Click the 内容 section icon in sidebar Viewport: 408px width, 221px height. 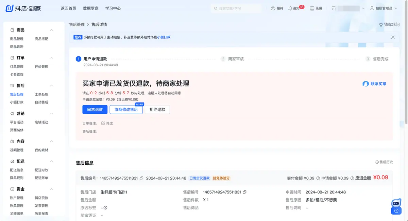coord(12,141)
